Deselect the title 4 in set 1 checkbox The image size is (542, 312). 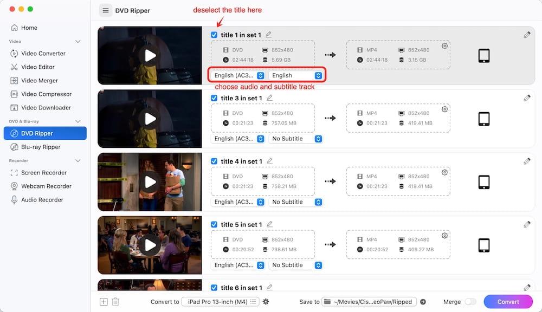coord(214,161)
